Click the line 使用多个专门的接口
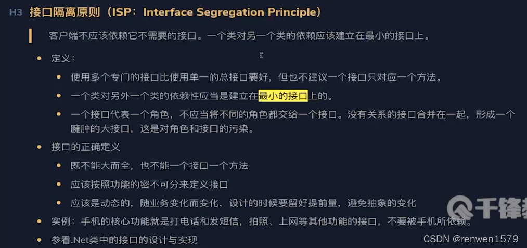The image size is (527, 248). coord(256,77)
